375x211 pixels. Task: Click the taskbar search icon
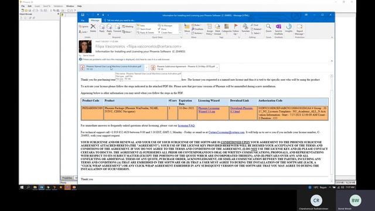28,188
